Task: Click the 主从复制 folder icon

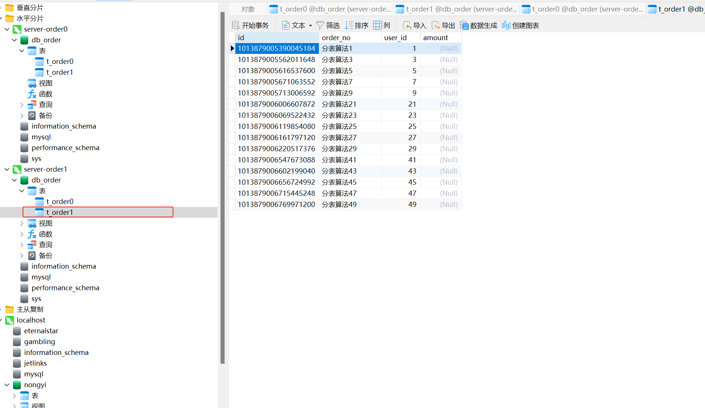Action: coord(10,310)
